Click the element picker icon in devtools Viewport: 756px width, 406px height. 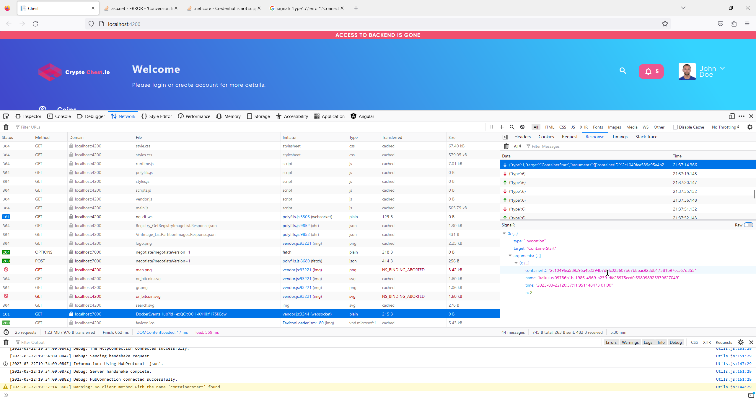pyautogui.click(x=6, y=116)
